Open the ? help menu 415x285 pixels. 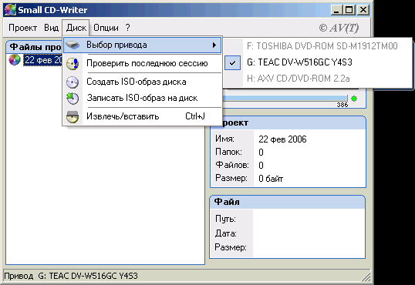click(x=127, y=28)
